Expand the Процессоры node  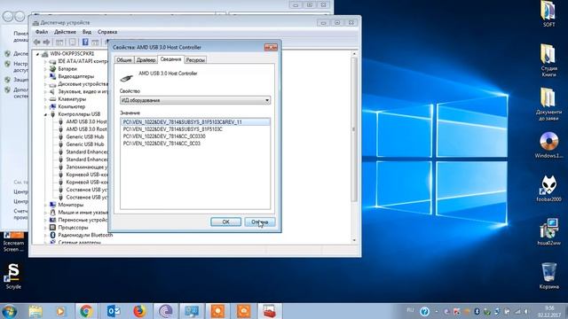coord(45,228)
